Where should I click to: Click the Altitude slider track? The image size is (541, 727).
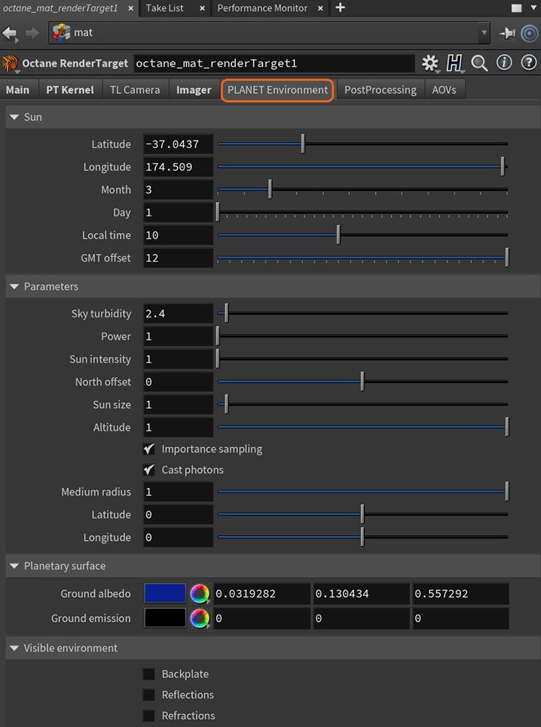[363, 427]
